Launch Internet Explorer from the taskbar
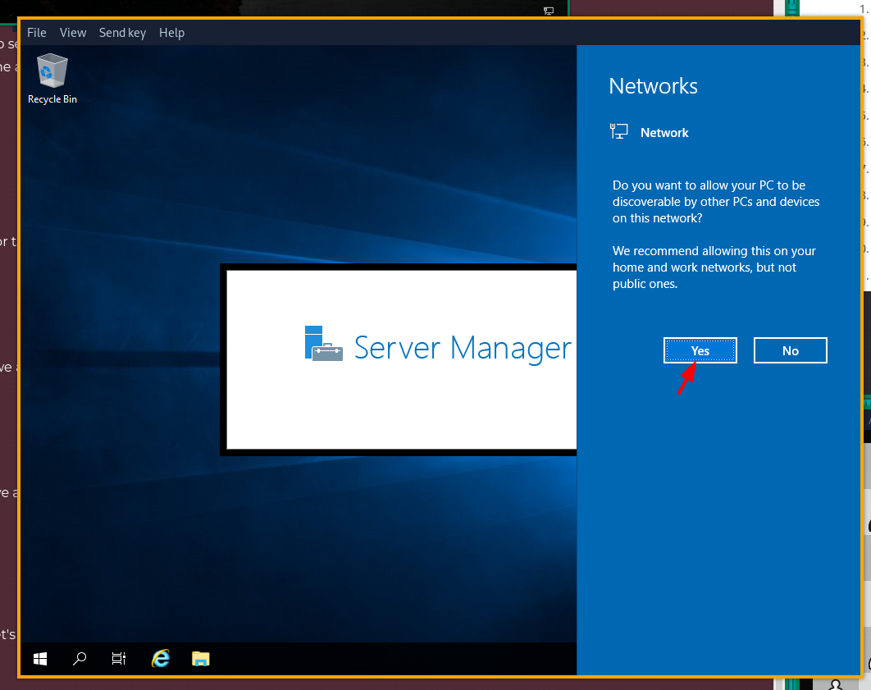 click(x=161, y=659)
